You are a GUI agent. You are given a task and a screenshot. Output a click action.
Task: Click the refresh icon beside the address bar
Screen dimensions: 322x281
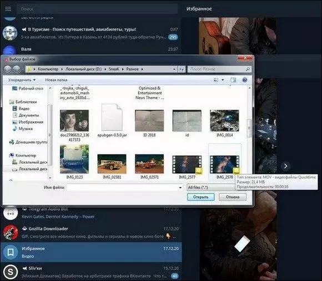click(x=182, y=70)
